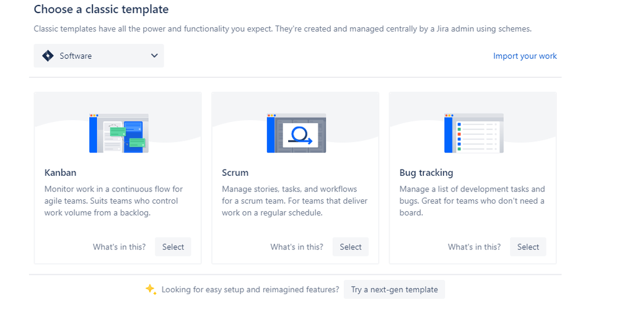Image resolution: width=619 pixels, height=322 pixels.
Task: Expand the Software dropdown chevron arrow
Action: coord(154,56)
